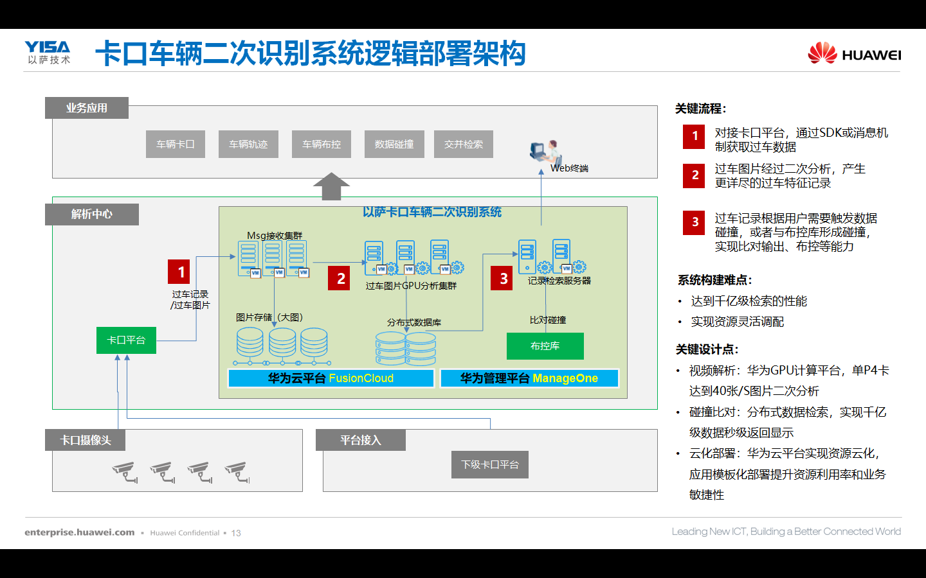Select the 业务应用 section label
The width and height of the screenshot is (926, 578).
pyautogui.click(x=87, y=108)
